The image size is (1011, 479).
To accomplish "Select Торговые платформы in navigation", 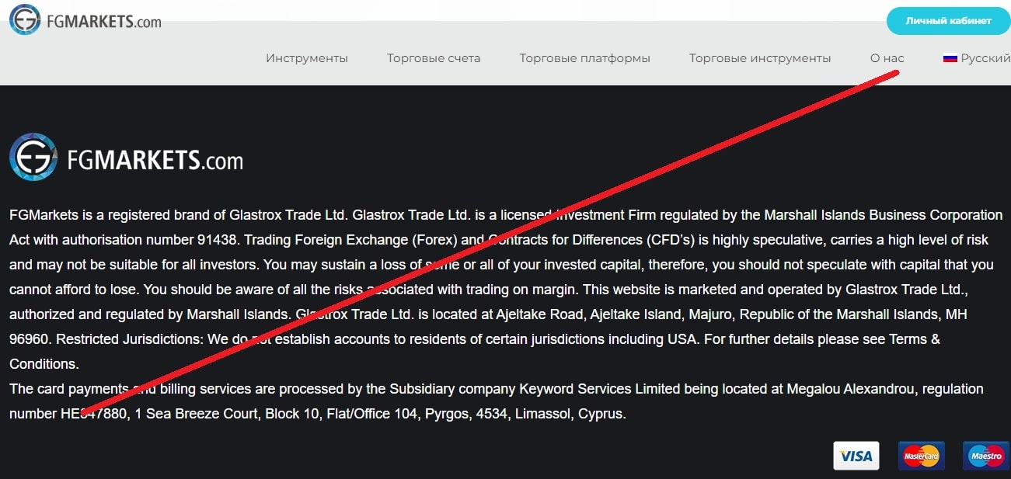I will (x=585, y=58).
